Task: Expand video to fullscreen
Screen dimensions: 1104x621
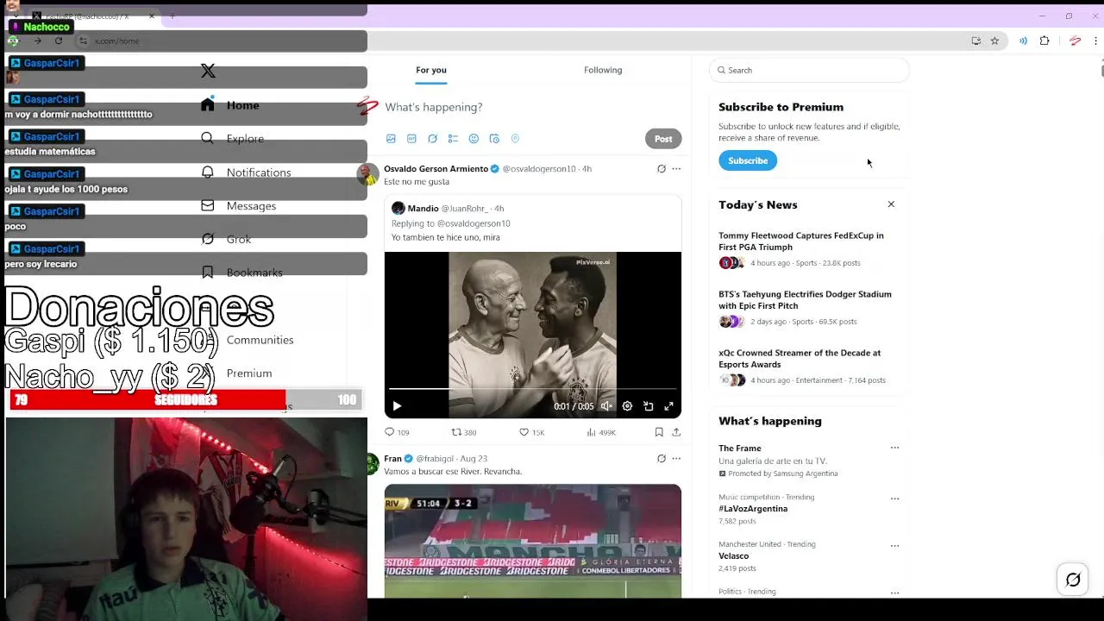Action: tap(668, 406)
